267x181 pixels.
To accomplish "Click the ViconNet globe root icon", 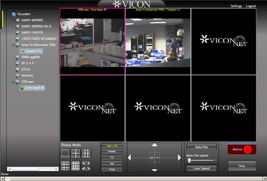I will pyautogui.click(x=14, y=14).
